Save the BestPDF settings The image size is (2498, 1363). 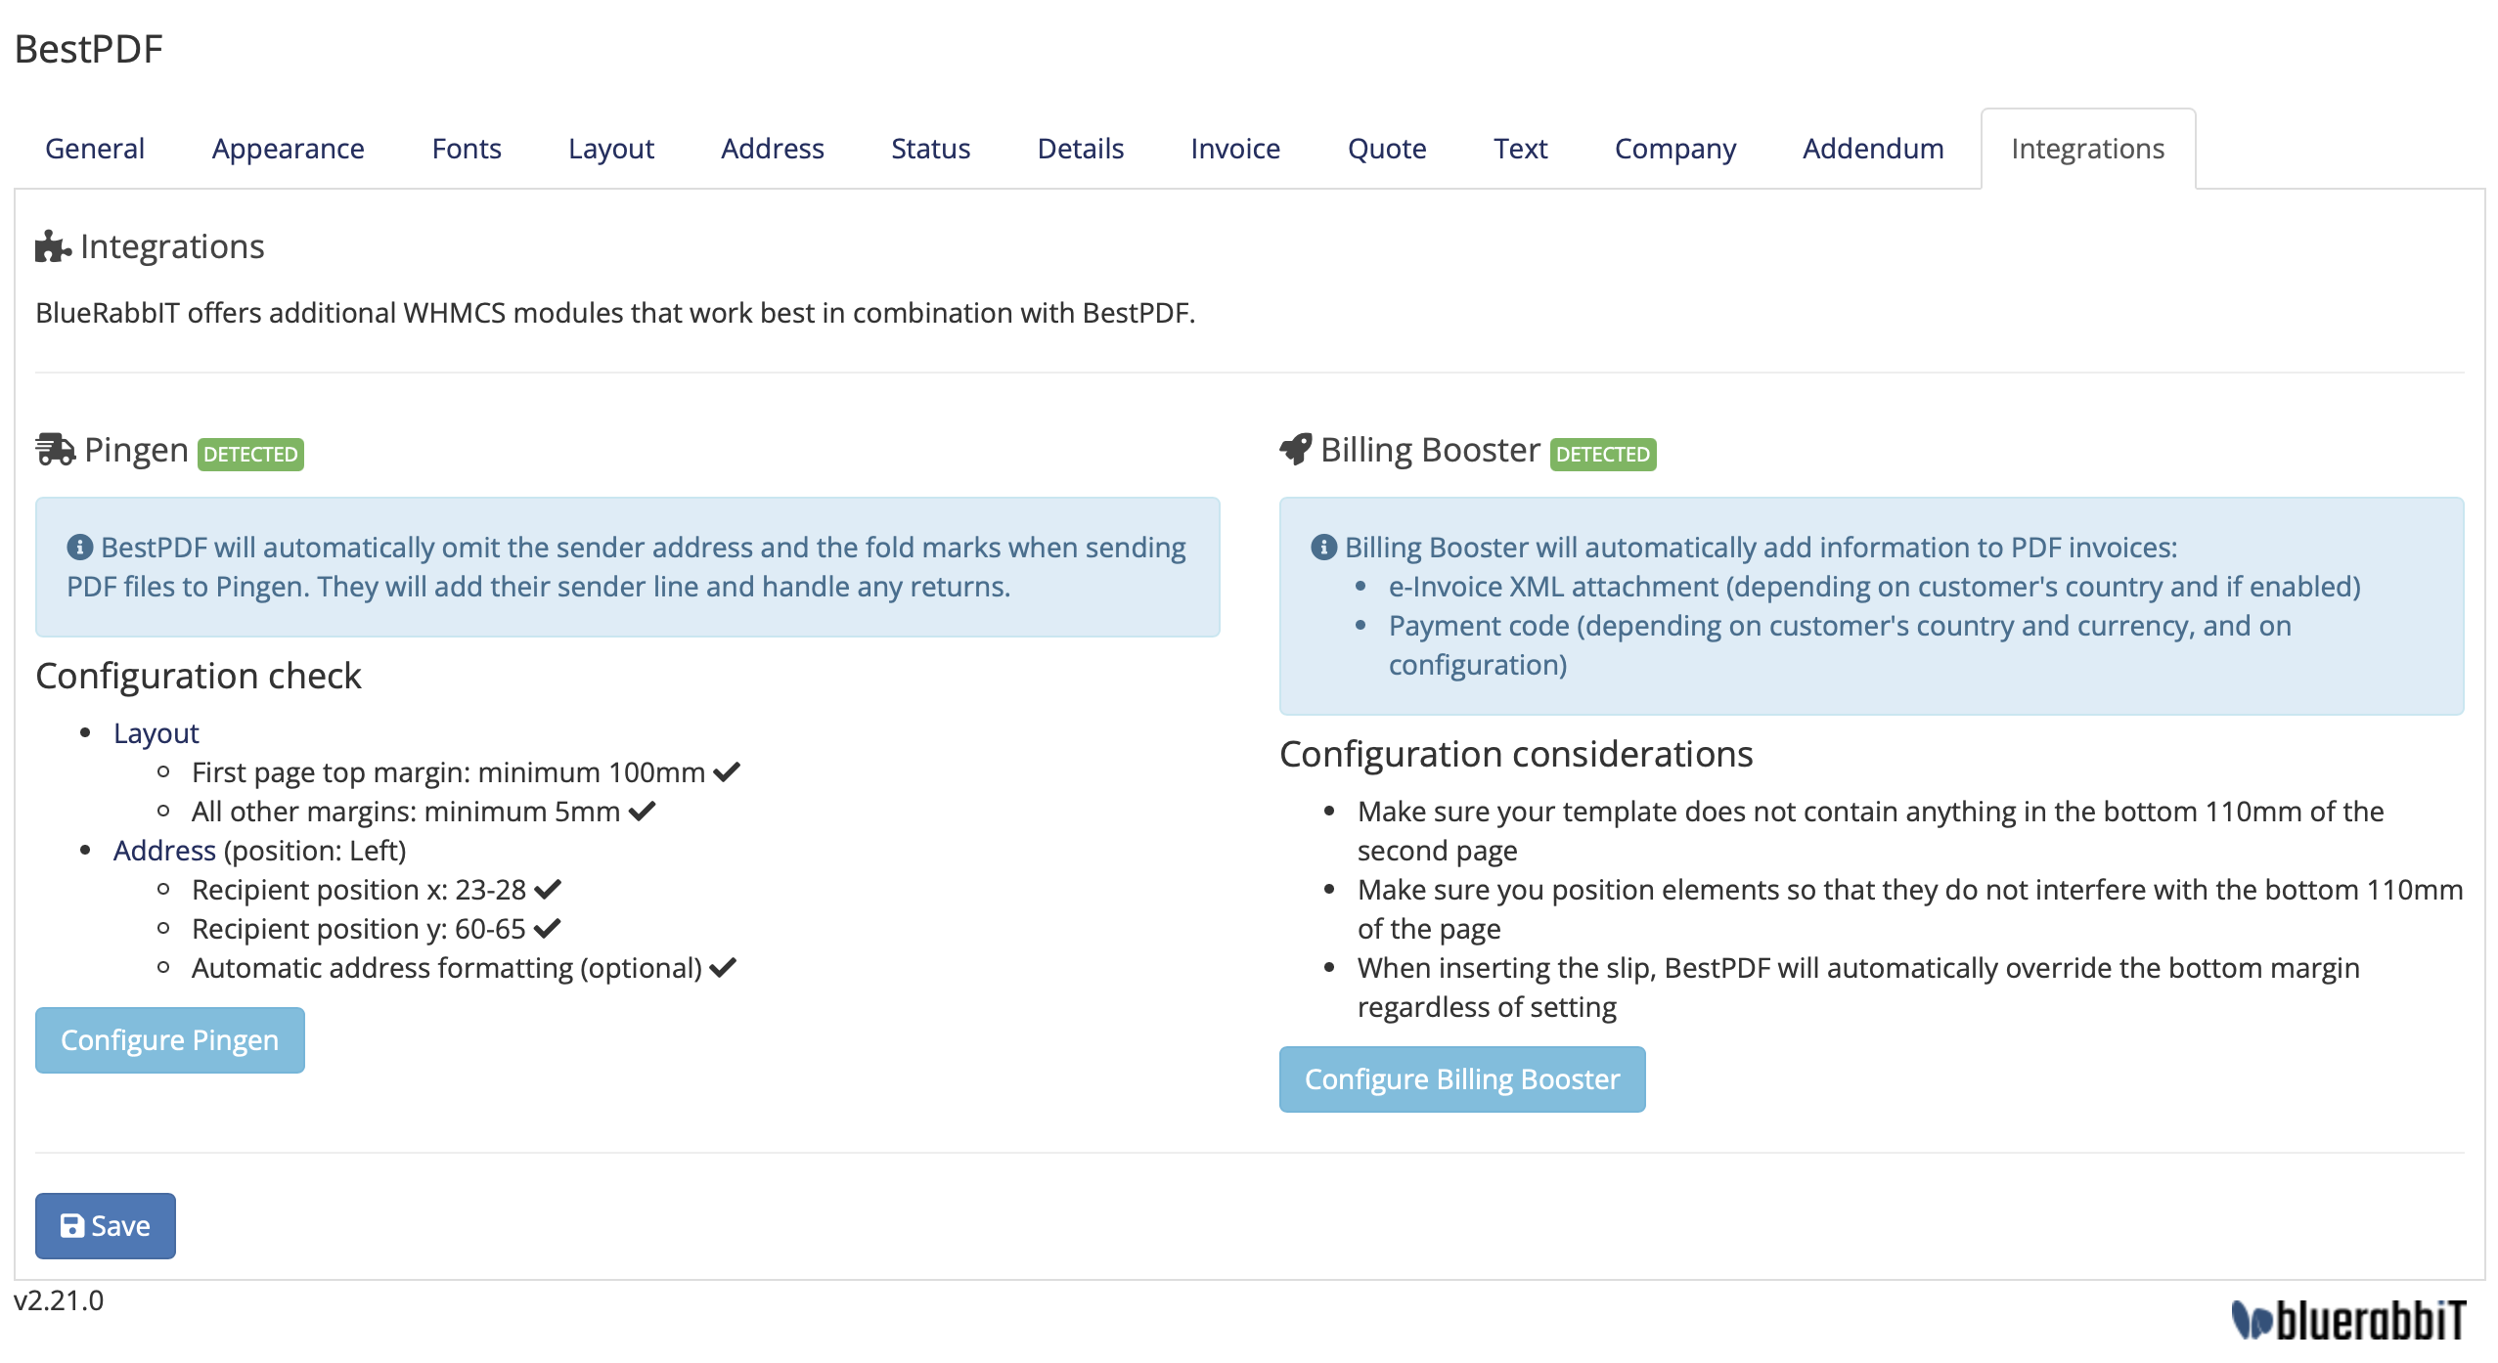coord(106,1225)
